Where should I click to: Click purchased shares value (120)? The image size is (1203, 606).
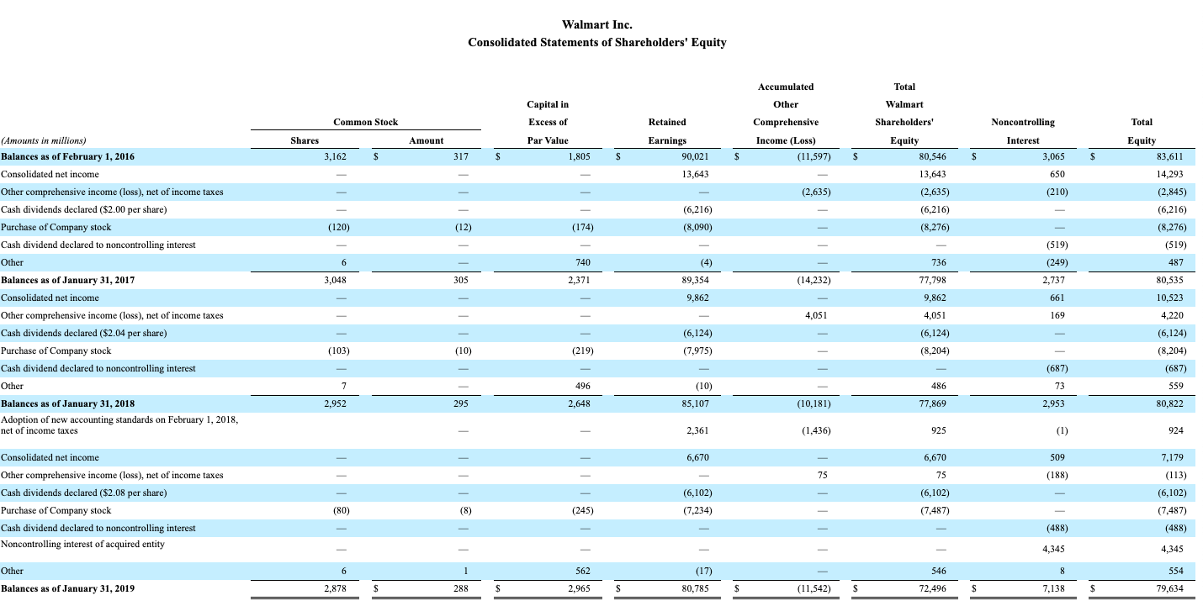(x=338, y=227)
